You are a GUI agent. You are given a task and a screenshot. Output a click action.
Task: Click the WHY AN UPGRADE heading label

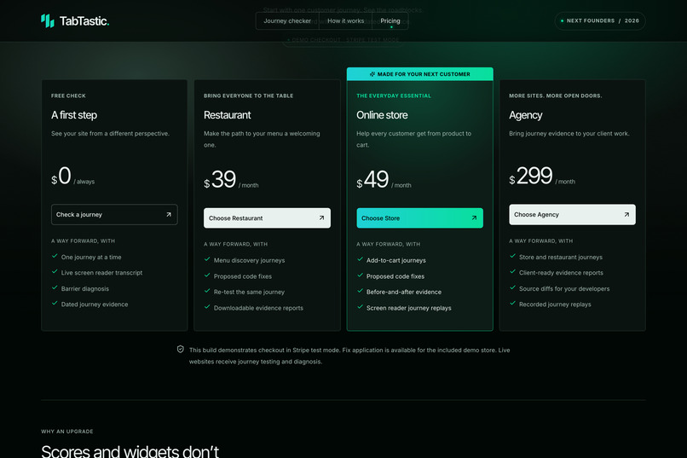[67, 432]
